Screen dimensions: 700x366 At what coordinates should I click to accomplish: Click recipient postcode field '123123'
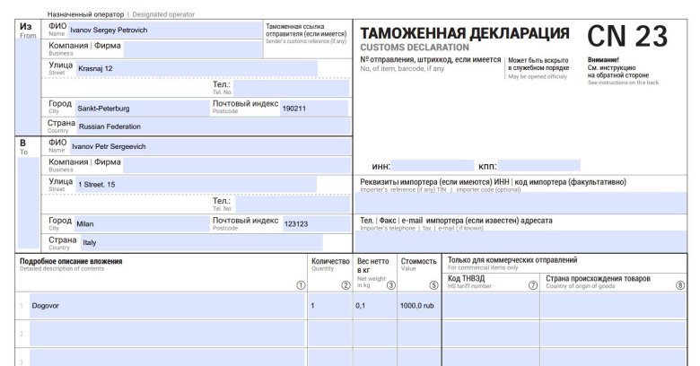(x=315, y=223)
